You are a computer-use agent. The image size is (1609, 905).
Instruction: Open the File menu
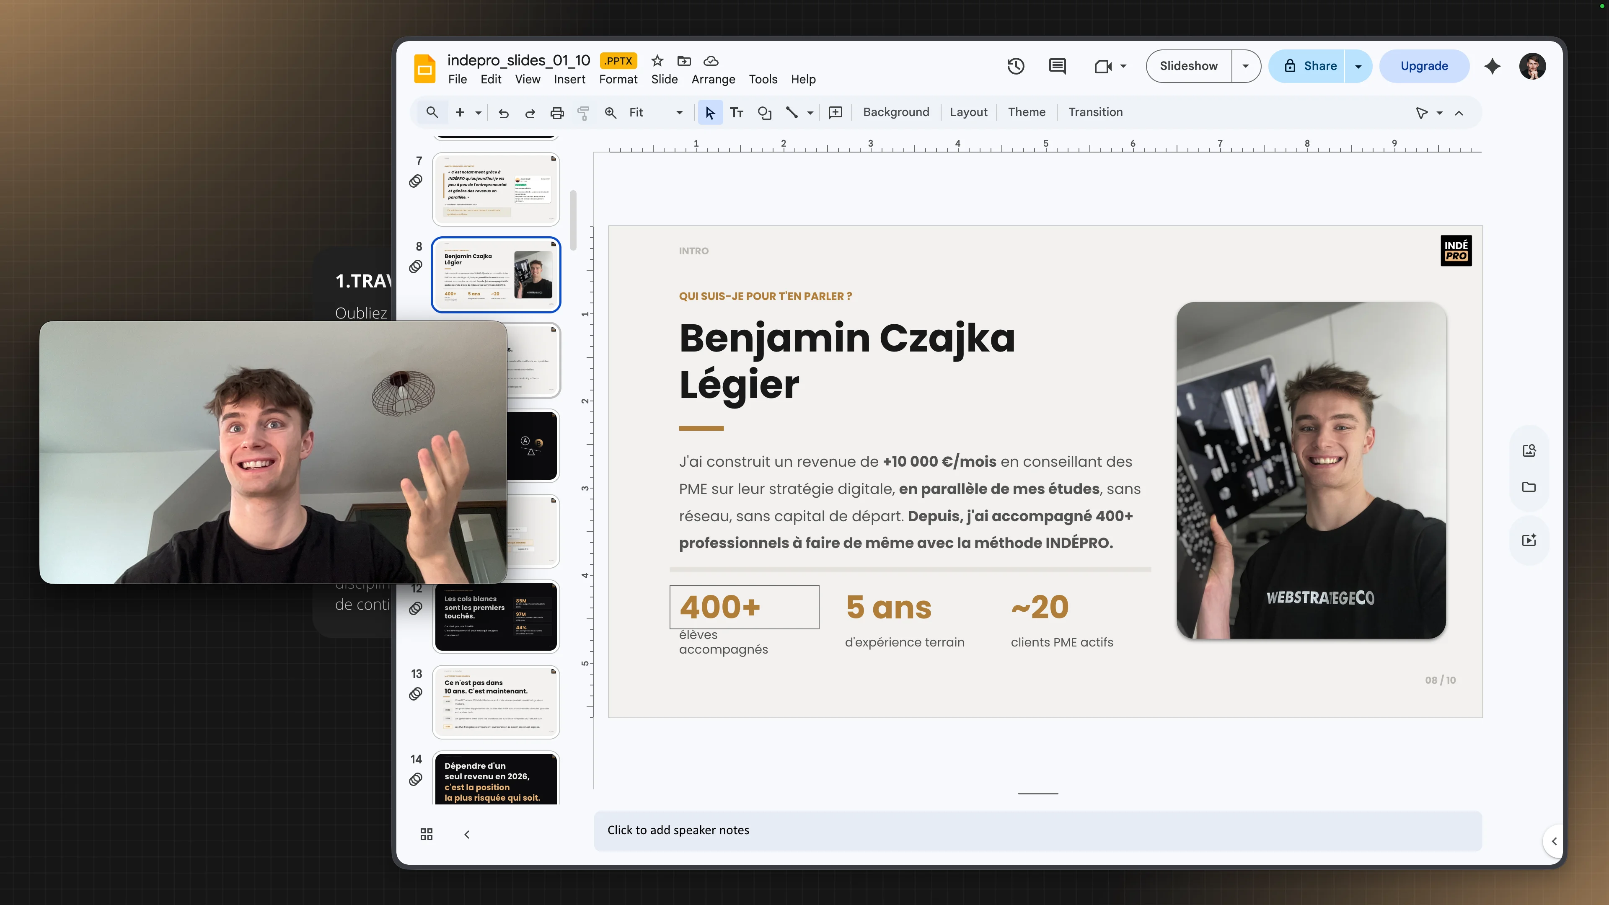pyautogui.click(x=457, y=79)
